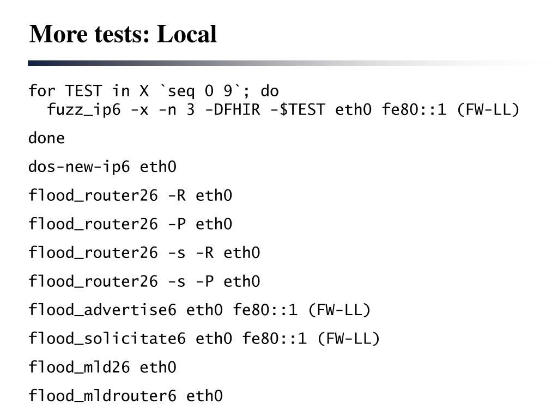Image resolution: width=558 pixels, height=418 pixels.
Task: Click the flood_router26 -P eth0 line
Action: (130, 224)
